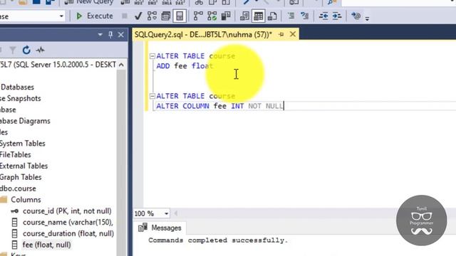The image size is (456, 256).
Task: Select the Databases tree node
Action: [x=17, y=87]
